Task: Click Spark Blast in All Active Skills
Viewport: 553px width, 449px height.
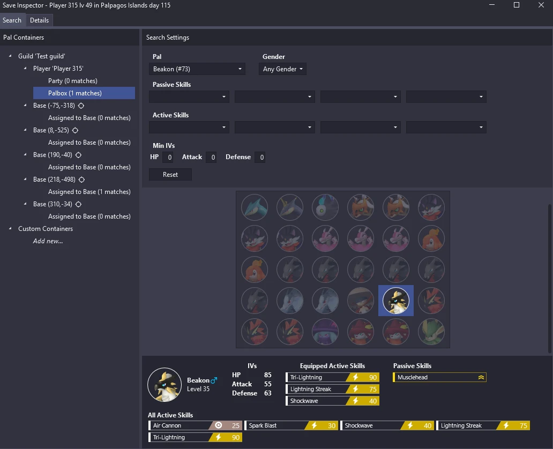Action: pos(292,425)
